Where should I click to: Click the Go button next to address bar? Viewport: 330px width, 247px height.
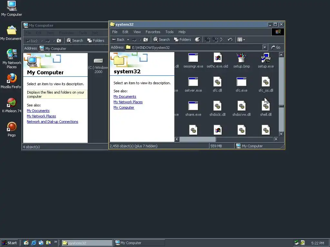(x=276, y=47)
